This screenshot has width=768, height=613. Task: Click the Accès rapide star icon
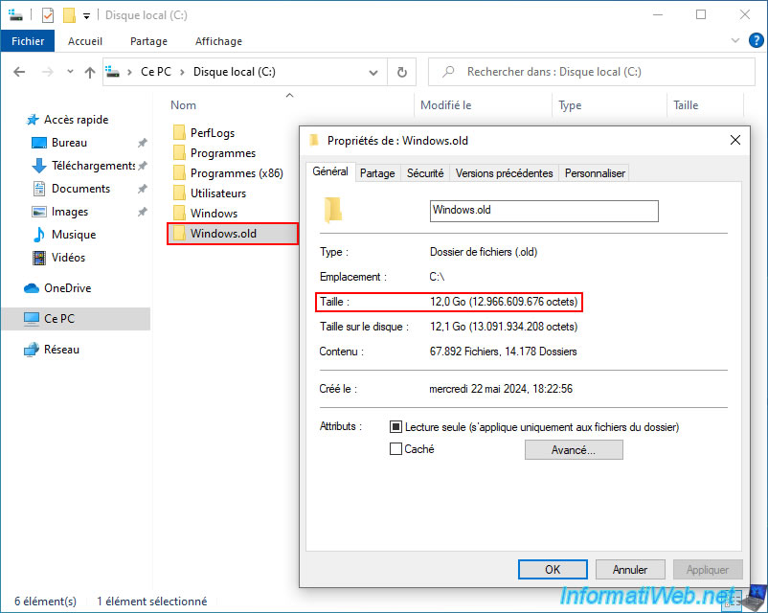point(33,120)
